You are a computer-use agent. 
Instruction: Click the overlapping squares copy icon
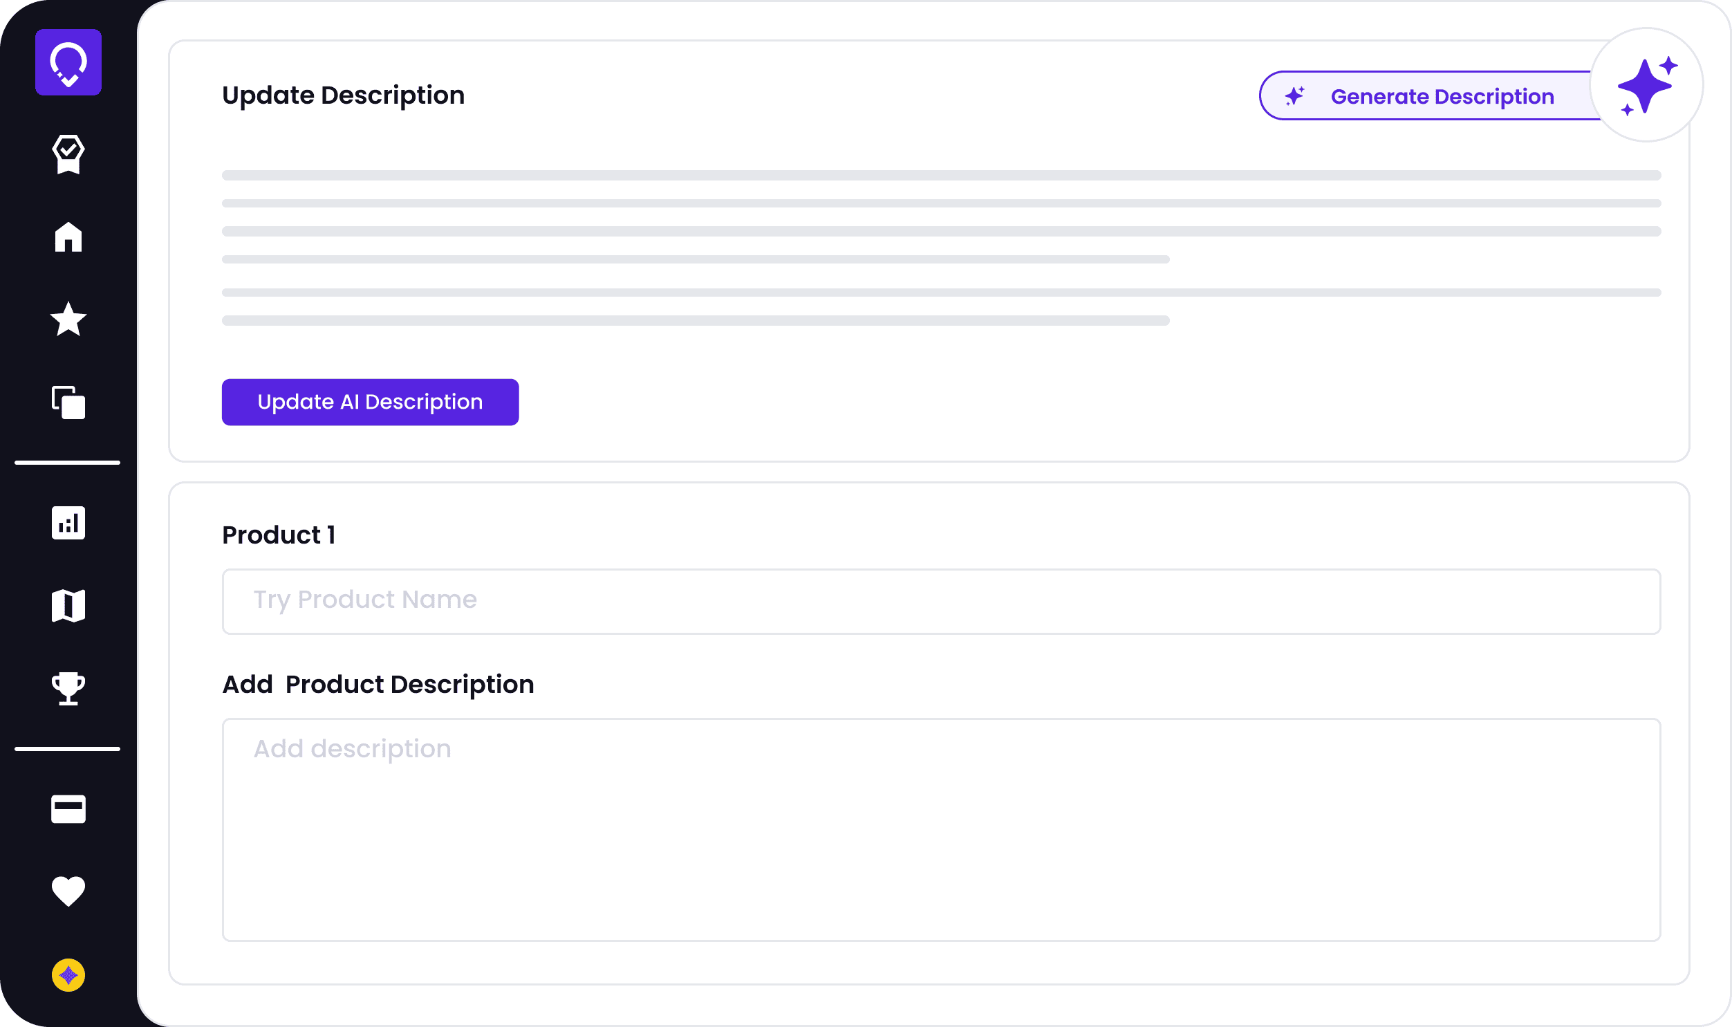coord(68,402)
